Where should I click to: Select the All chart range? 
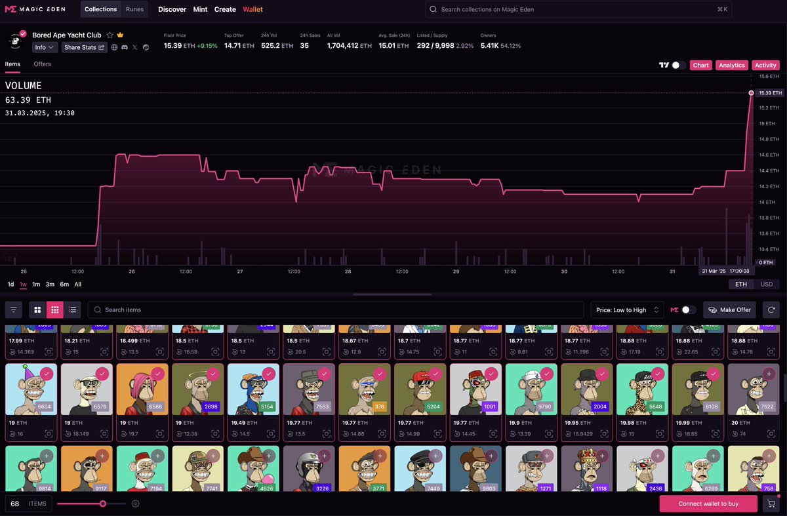click(x=78, y=284)
